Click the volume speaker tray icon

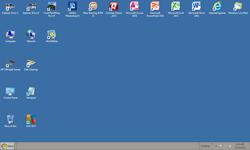tap(230, 146)
